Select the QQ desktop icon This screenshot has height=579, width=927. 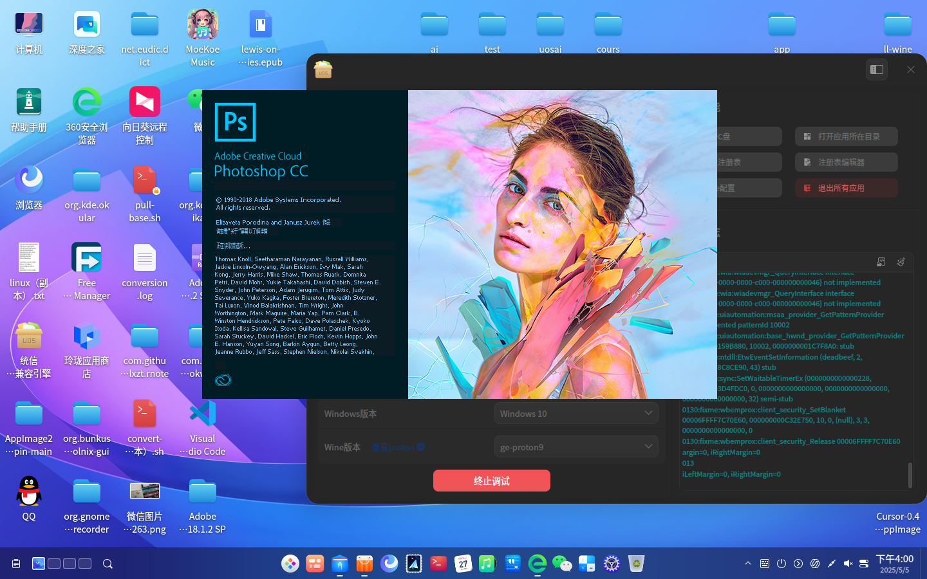coord(29,499)
